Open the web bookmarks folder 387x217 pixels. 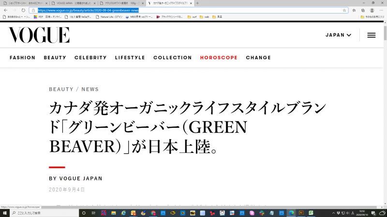coord(204,17)
